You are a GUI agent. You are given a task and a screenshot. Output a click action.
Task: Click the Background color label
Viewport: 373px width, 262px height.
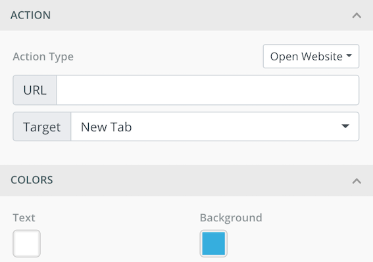click(x=231, y=218)
